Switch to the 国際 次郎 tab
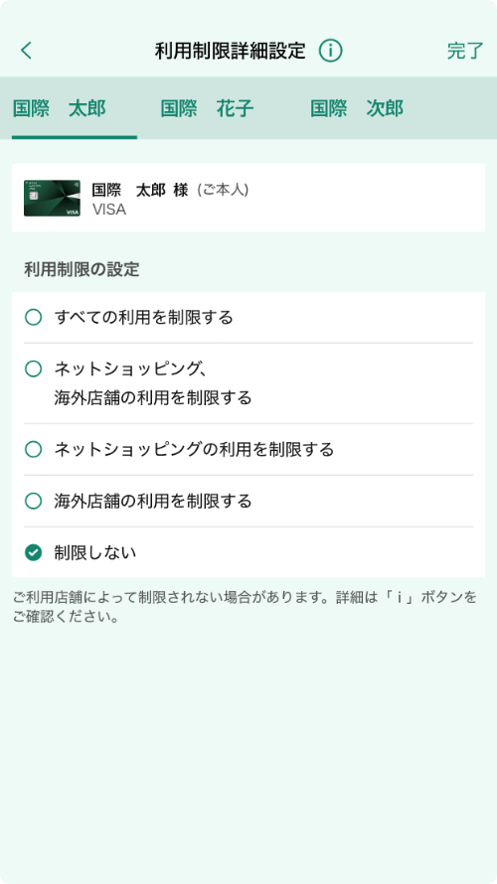Viewport: 497px width, 884px height. [357, 108]
